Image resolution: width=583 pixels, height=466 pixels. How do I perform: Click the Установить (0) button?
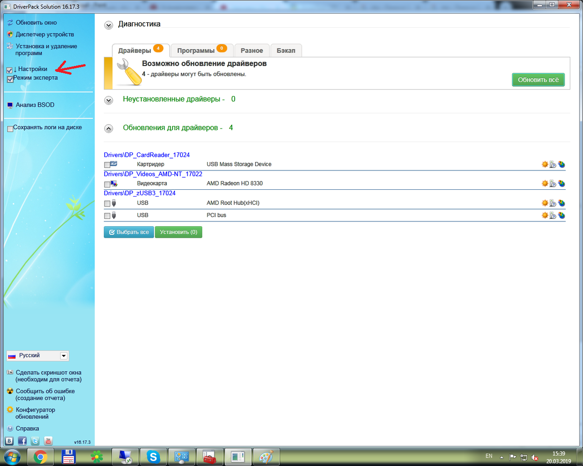[x=178, y=232]
